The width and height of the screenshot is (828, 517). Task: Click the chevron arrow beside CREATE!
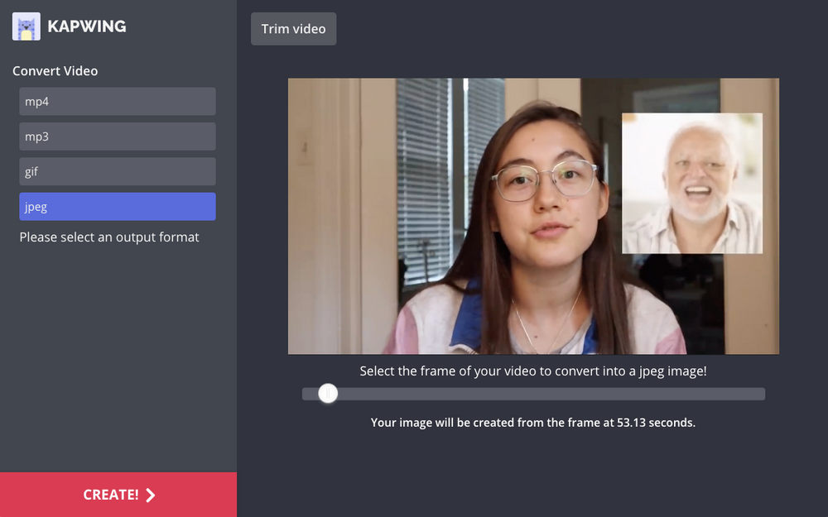point(151,495)
